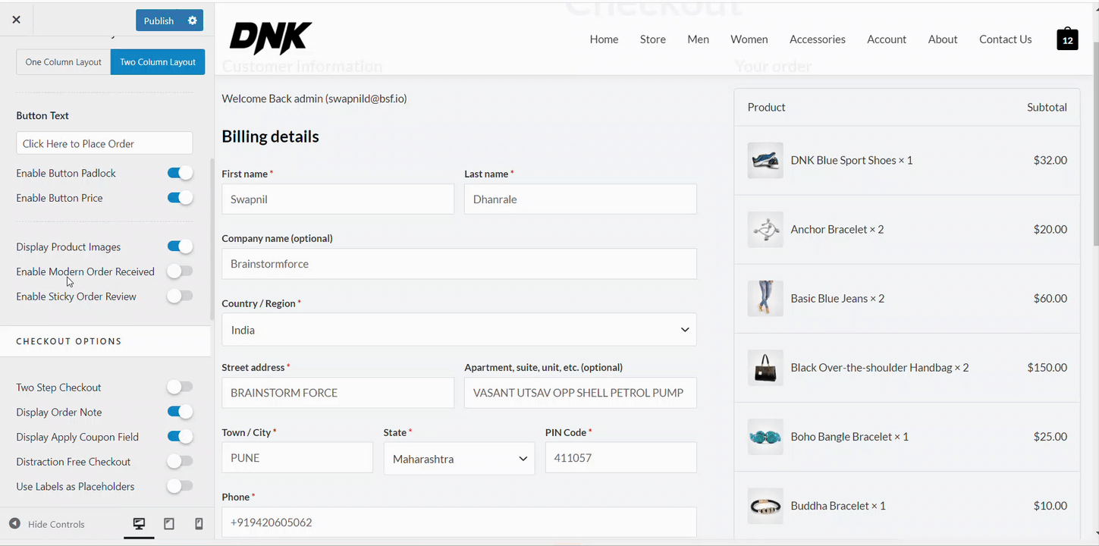
Task: Switch to desktop preview device
Action: coord(139,524)
